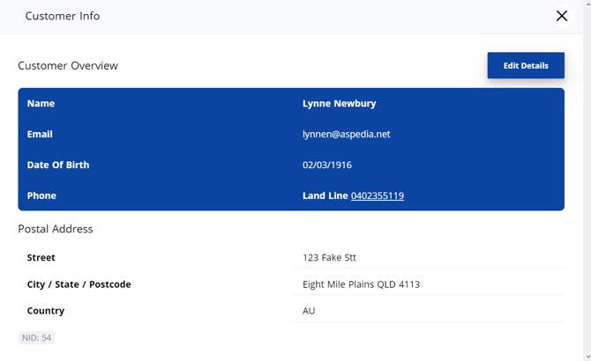The height and width of the screenshot is (361, 591).
Task: Click the City / State / Postcode label
Action: pos(79,284)
